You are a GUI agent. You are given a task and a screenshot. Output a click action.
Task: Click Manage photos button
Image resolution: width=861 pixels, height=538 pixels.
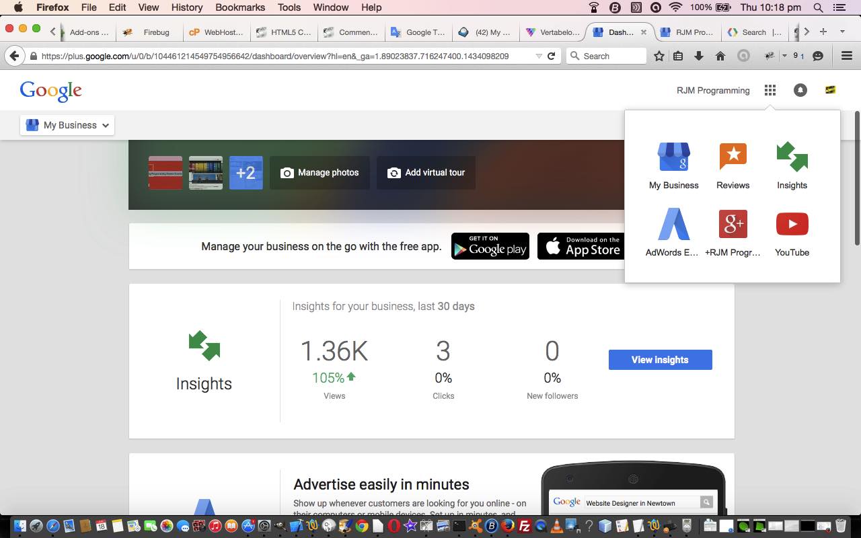[x=320, y=173]
